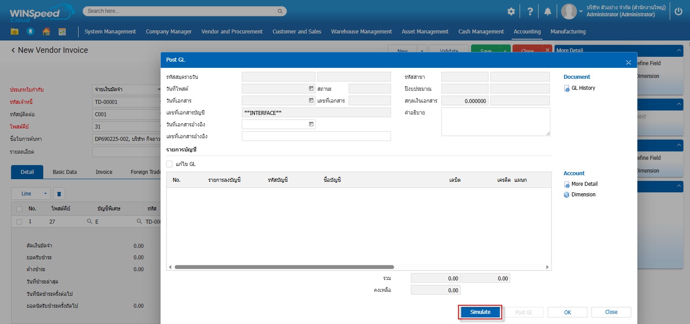
Task: Click the Simulate button
Action: coord(480,312)
